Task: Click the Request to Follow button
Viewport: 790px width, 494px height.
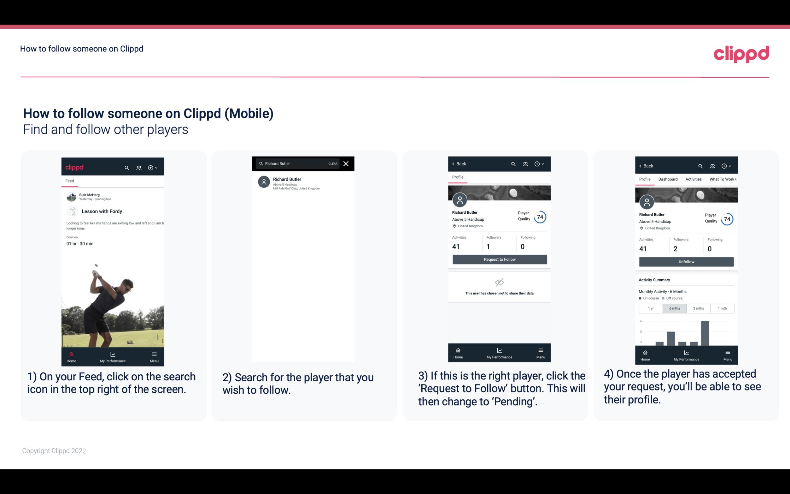Action: point(499,259)
